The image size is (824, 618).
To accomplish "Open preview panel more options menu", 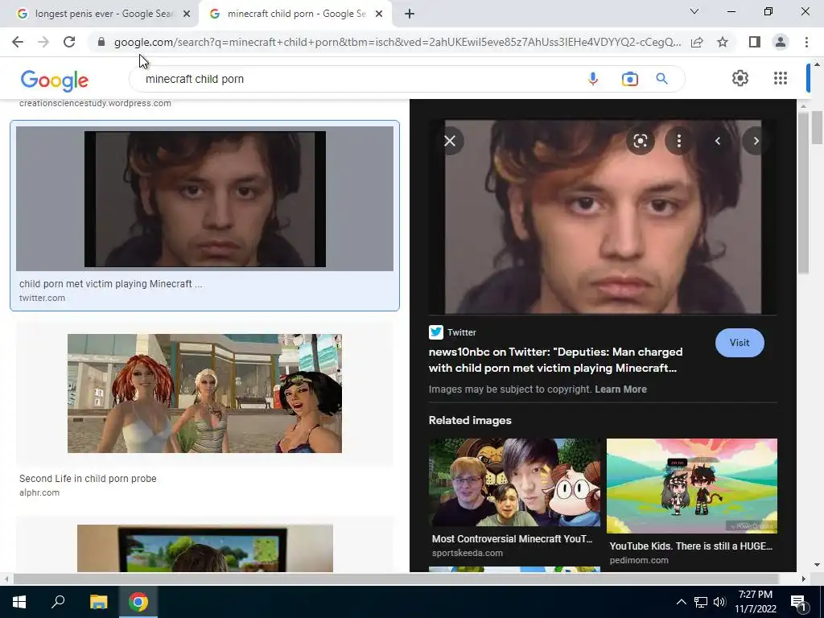I will [679, 141].
